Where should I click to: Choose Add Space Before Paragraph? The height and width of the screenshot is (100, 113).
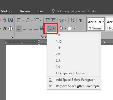(x=74, y=80)
